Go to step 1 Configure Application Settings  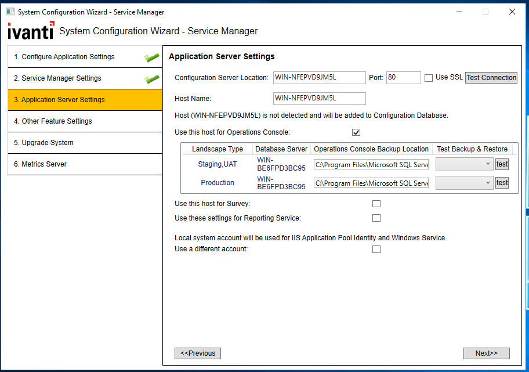point(85,57)
